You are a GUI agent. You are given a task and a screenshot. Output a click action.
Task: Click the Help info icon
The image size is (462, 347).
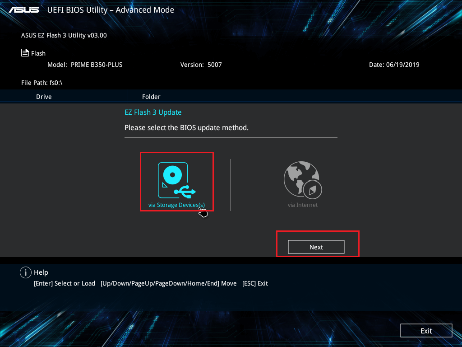pyautogui.click(x=26, y=272)
